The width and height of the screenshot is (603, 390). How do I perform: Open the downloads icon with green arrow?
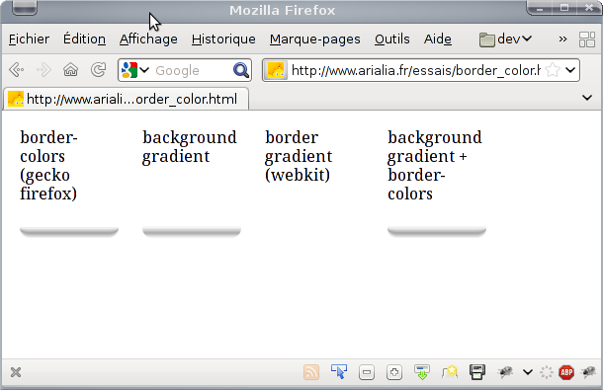coord(422,372)
